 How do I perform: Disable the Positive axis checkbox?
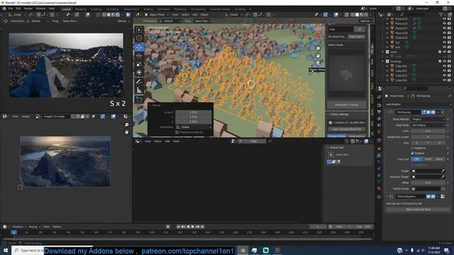(x=413, y=153)
